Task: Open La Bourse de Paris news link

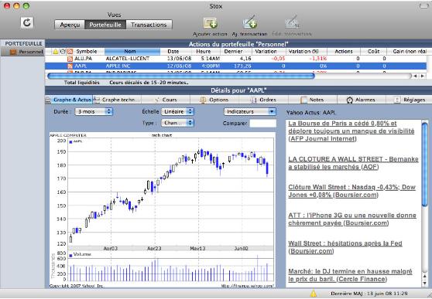Action: [351, 131]
